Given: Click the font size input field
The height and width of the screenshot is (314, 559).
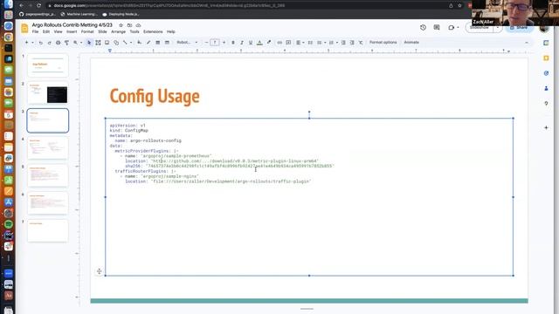Looking at the screenshot, I should pyautogui.click(x=215, y=43).
